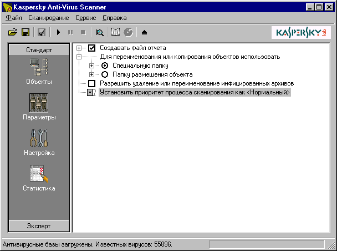Click the application icon in the title bar
Image resolution: width=337 pixels, height=251 pixels.
pos(8,7)
